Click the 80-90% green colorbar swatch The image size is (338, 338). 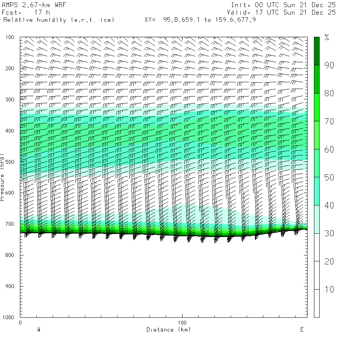(317, 79)
